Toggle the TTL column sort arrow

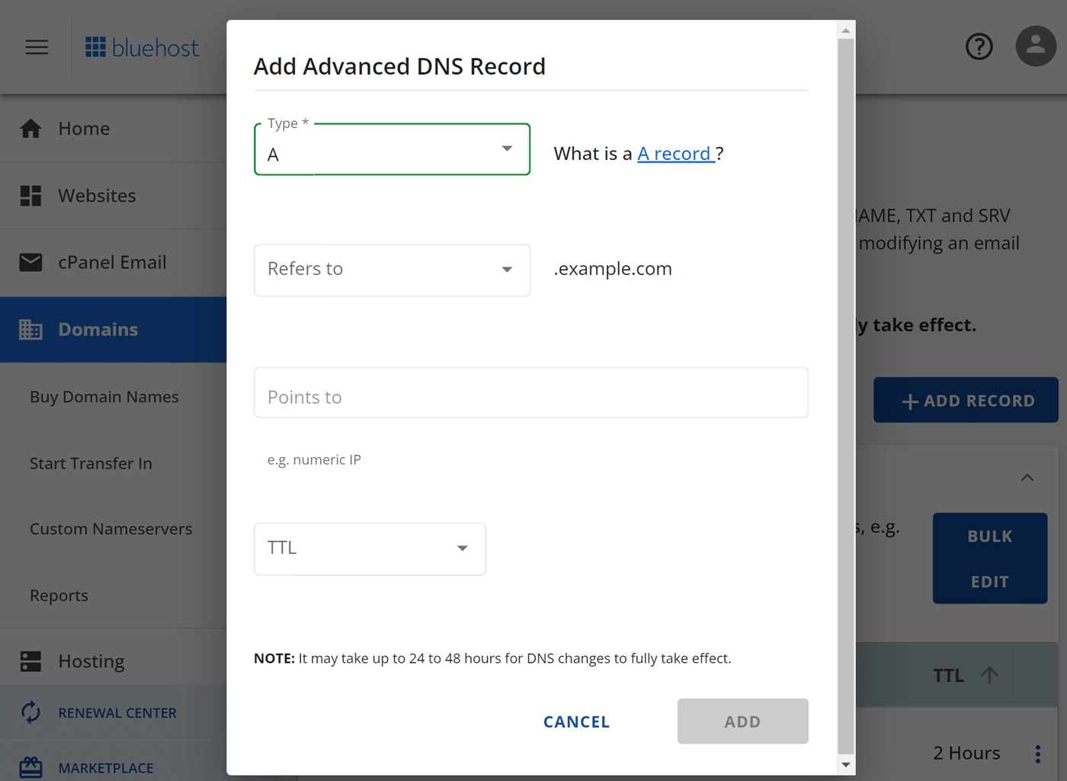pyautogui.click(x=989, y=675)
